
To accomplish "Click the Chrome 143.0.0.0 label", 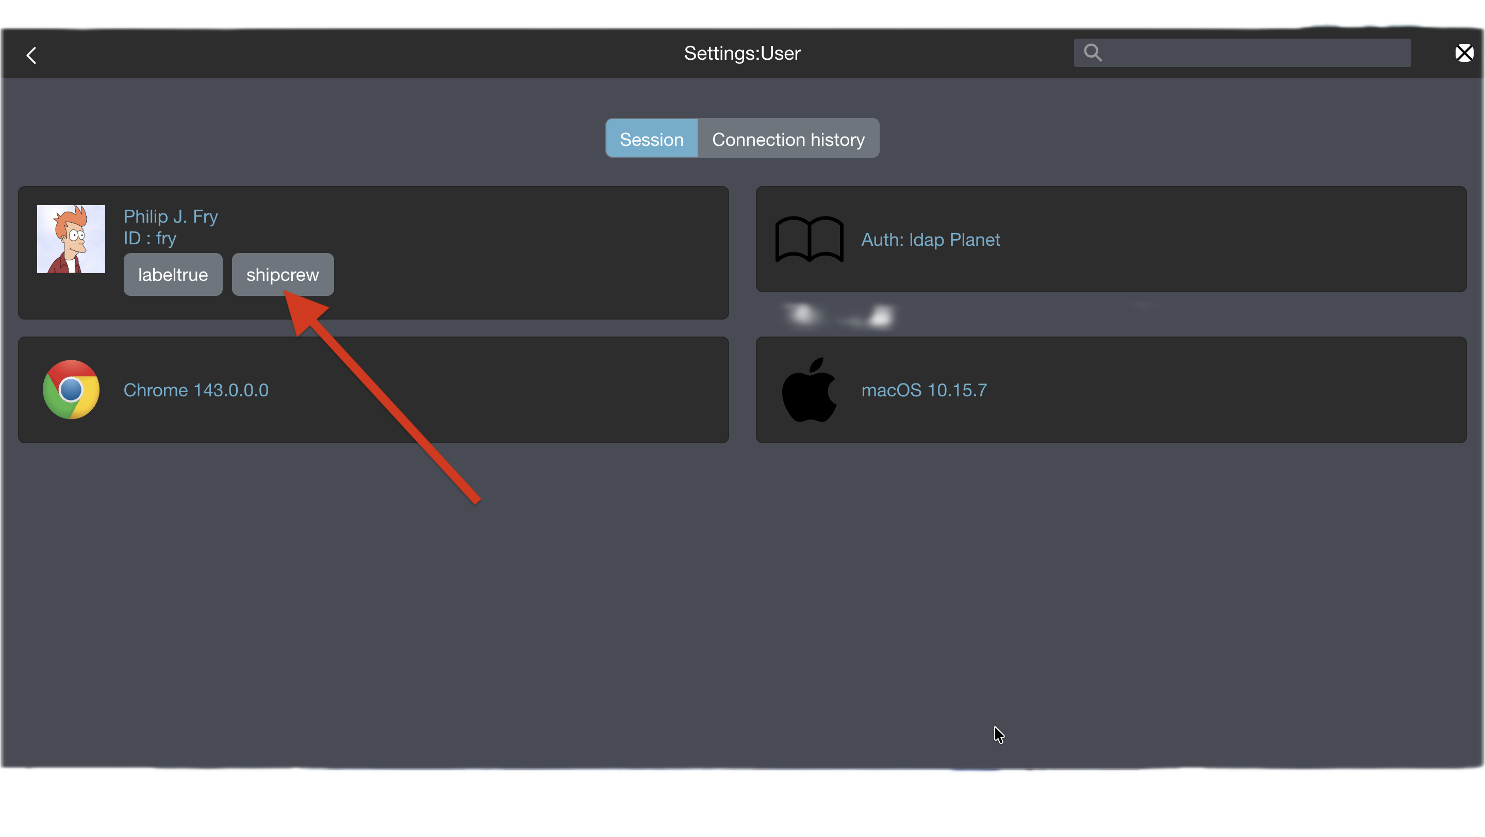I will pos(196,391).
